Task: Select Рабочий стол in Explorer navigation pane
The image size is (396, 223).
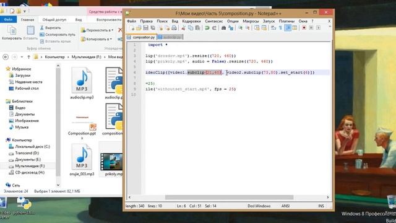Action: coord(24,88)
